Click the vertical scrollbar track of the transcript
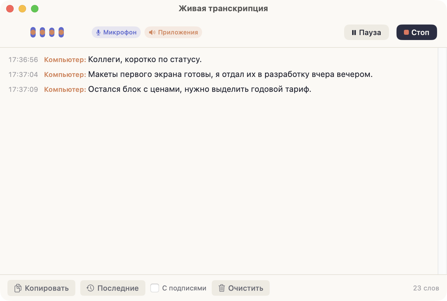The height and width of the screenshot is (301, 447). pyautogui.click(x=442, y=161)
